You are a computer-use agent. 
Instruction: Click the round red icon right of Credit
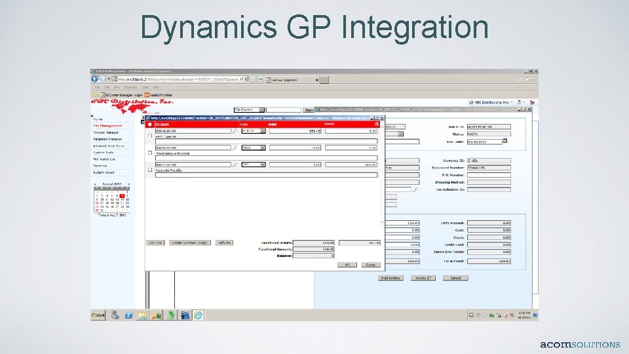point(377,125)
